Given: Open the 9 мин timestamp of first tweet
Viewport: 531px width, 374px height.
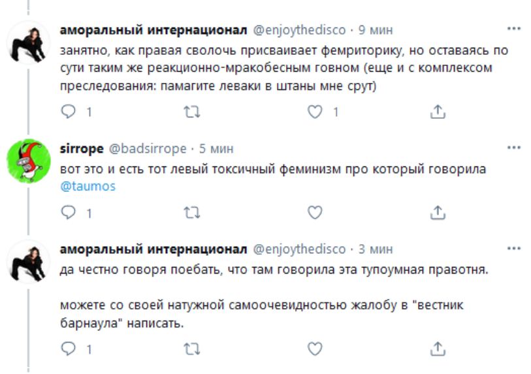Looking at the screenshot, I should pos(376,31).
